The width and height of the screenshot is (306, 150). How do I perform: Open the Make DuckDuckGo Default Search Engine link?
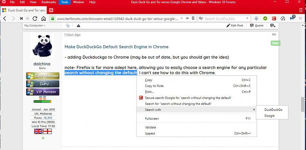117,47
